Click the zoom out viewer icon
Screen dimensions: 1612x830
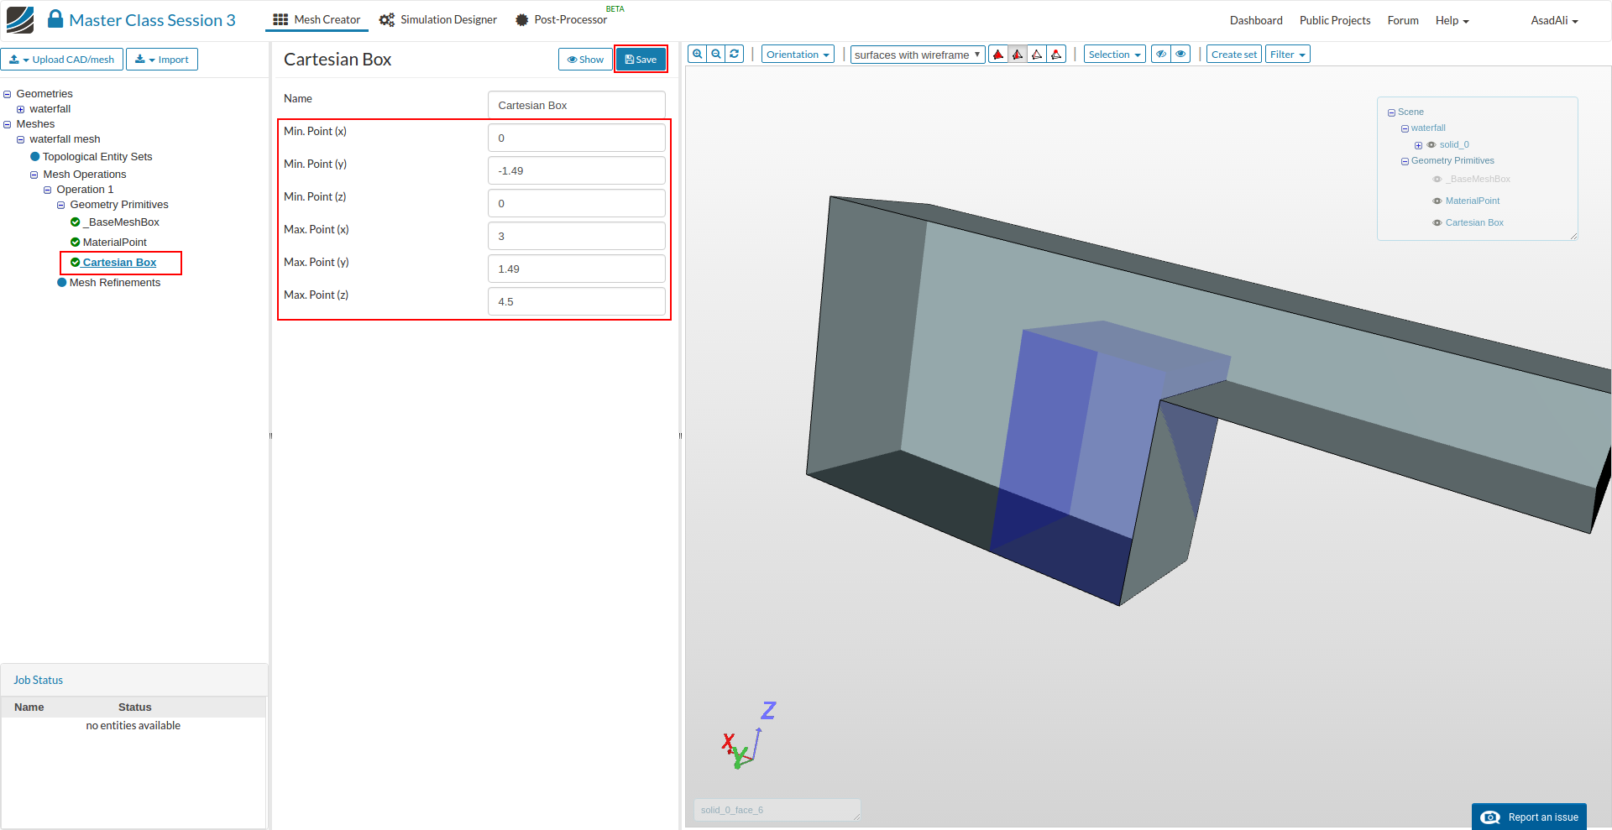[716, 55]
